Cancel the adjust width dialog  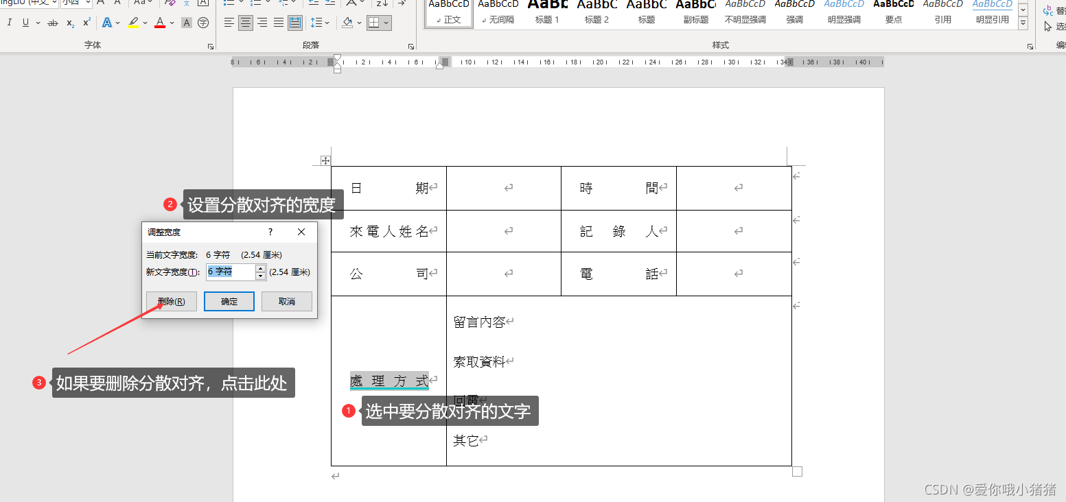pos(287,302)
